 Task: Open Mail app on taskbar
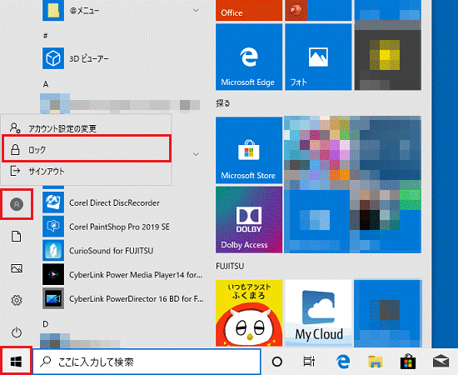point(441,362)
